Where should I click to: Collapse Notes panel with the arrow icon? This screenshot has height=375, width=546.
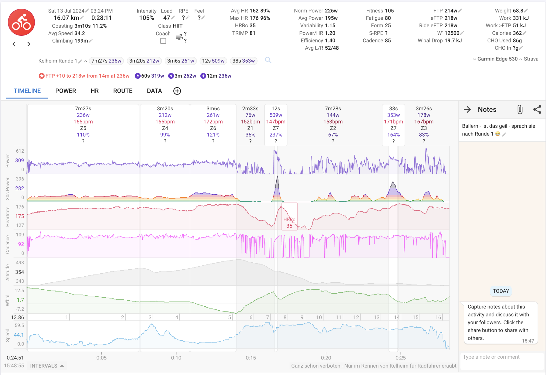click(x=467, y=110)
